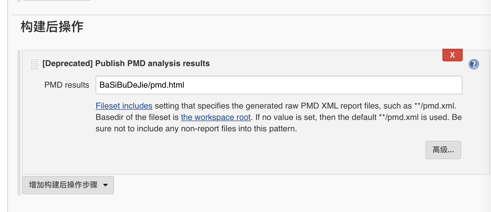Click the help text mentioning **/pmd.xml
The width and height of the screenshot is (491, 212).
[x=279, y=117]
